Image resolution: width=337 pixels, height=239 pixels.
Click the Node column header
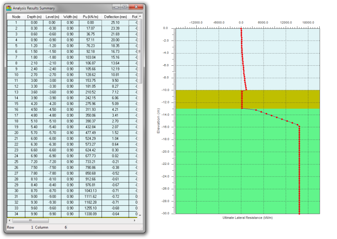click(16, 17)
